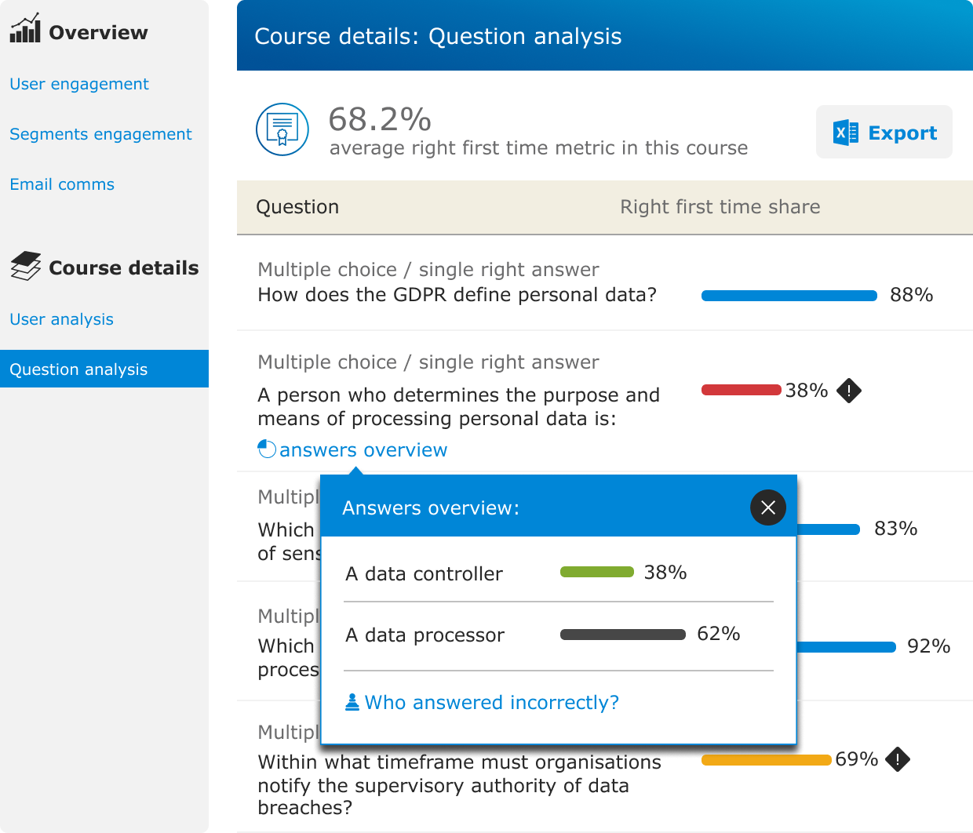The width and height of the screenshot is (973, 833).
Task: Open User analysis under Course details
Action: (62, 319)
